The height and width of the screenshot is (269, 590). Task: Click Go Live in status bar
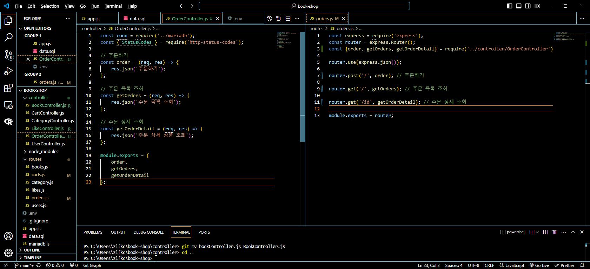click(x=539, y=265)
